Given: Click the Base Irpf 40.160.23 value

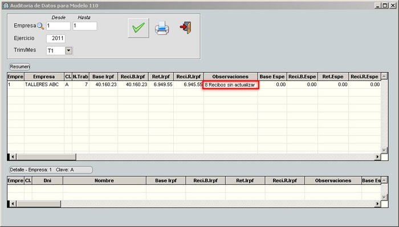Looking at the screenshot, I should pyautogui.click(x=103, y=85).
